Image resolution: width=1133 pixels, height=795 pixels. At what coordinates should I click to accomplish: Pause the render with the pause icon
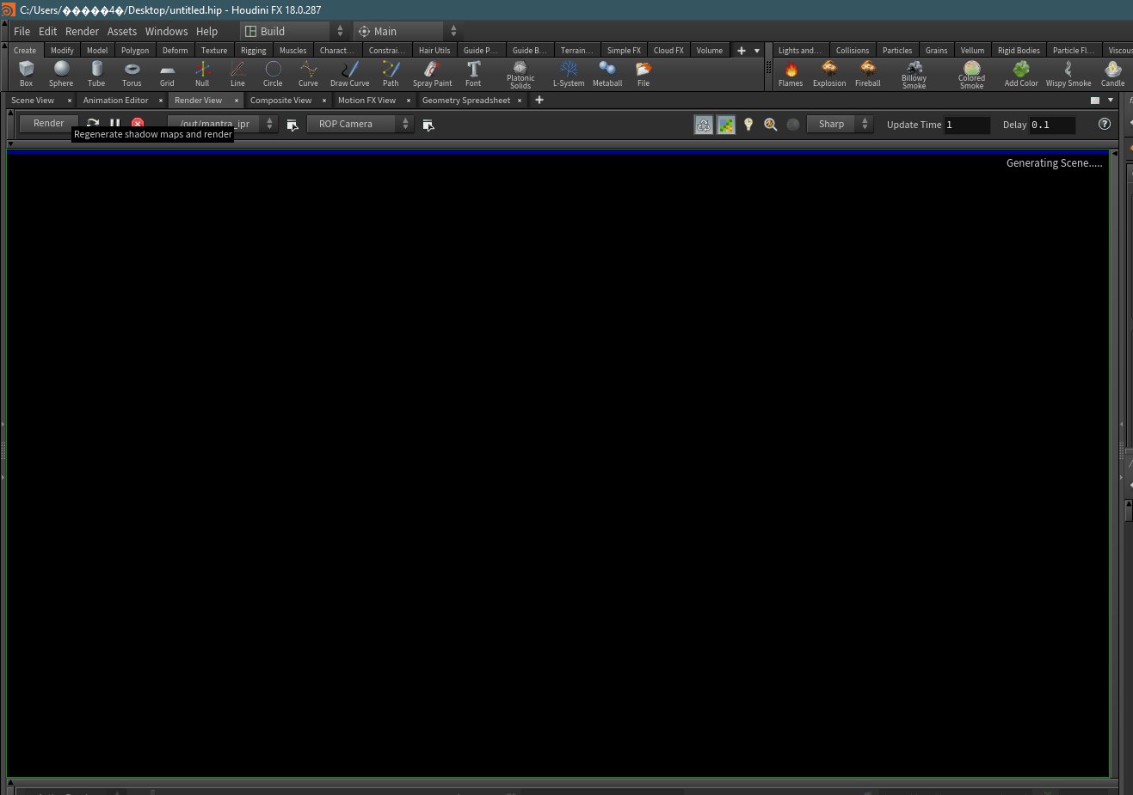coord(115,124)
